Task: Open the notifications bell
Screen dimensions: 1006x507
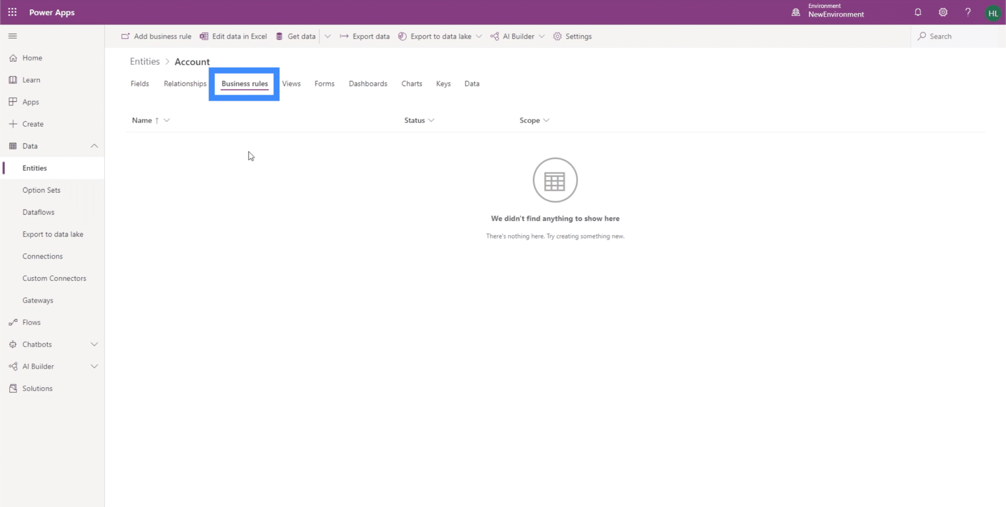Action: click(918, 12)
